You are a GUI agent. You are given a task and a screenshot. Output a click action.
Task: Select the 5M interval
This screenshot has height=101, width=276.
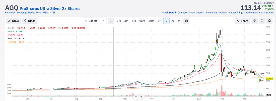pyautogui.click(x=134, y=21)
